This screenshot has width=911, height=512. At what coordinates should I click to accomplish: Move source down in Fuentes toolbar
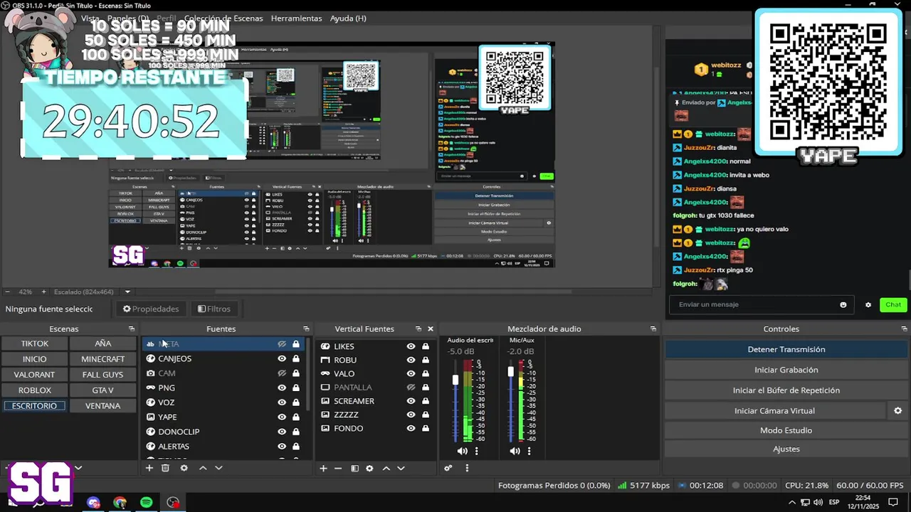tap(218, 468)
